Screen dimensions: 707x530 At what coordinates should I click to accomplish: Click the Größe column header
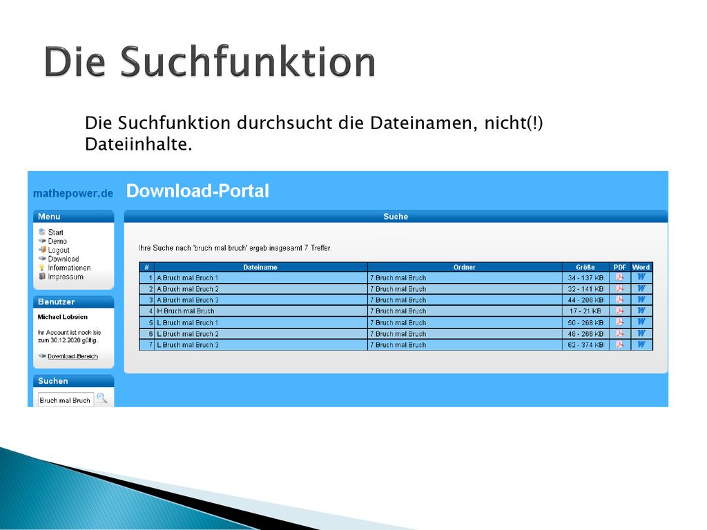point(585,267)
